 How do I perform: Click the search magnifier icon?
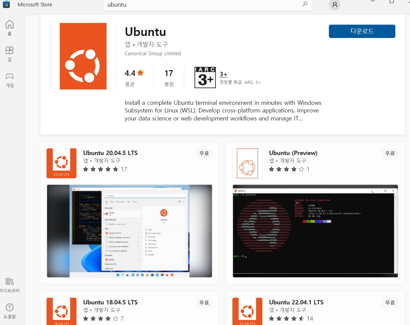point(305,4)
